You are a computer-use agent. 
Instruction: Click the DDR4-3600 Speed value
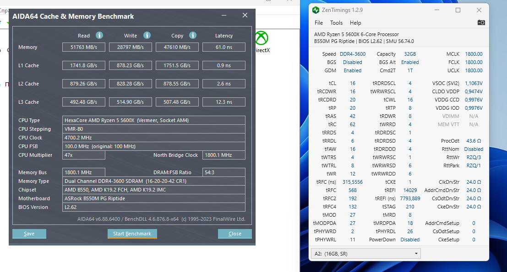coord(353,54)
